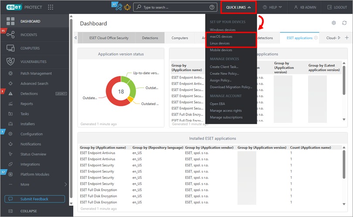Click the notification bell alert icon
The height and width of the screenshot is (217, 353).
tap(127, 7)
